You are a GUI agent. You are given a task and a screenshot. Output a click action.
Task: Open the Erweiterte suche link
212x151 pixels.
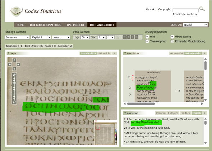[185, 14]
